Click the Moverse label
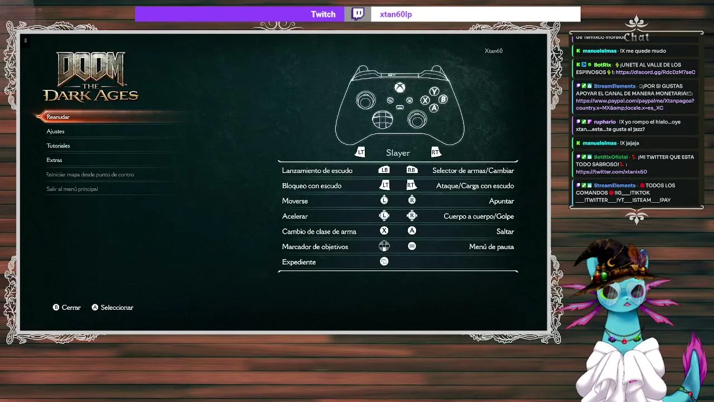 [295, 201]
